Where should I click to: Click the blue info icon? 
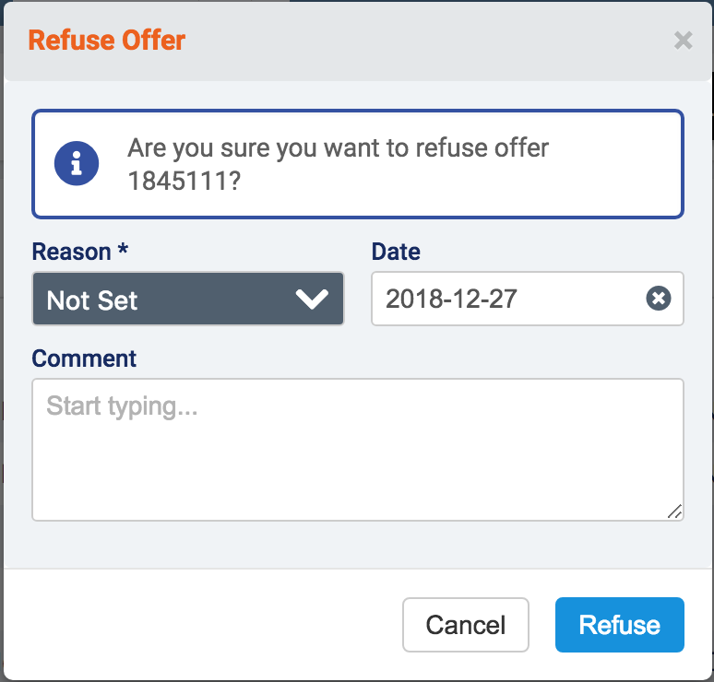[x=77, y=164]
